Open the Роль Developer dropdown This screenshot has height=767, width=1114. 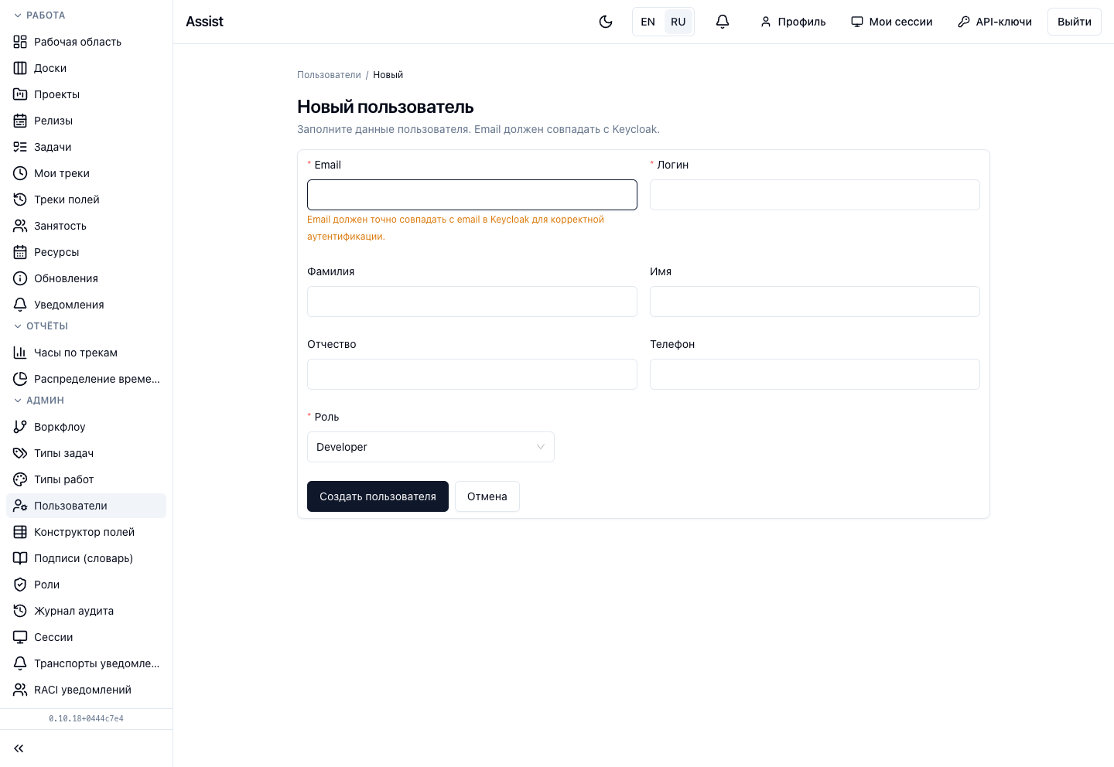pyautogui.click(x=431, y=447)
